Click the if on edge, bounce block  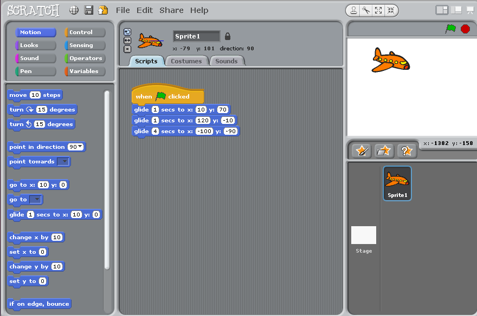39,304
